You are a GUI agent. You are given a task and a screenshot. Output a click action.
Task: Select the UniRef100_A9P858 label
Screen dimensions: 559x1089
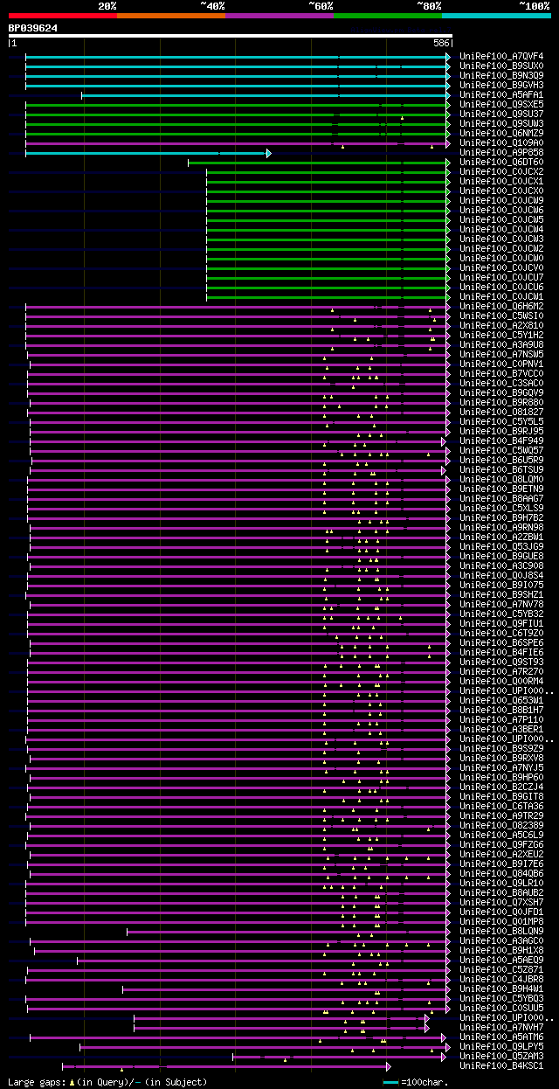pos(501,152)
